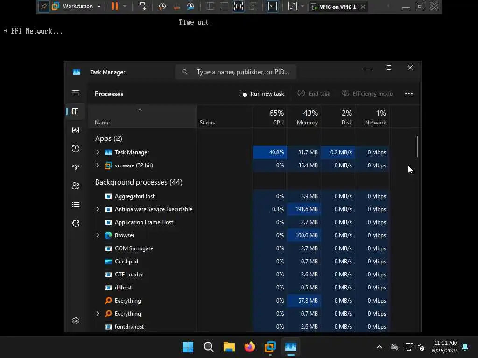The width and height of the screenshot is (478, 358).
Task: Open taskbar clock showing 11:11 AM
Action: [445, 347]
